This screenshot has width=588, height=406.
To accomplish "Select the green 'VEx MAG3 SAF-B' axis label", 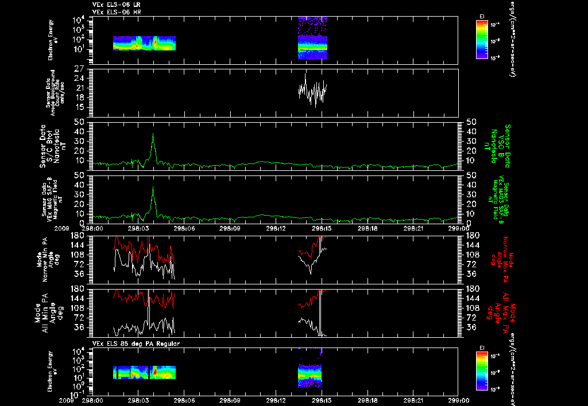I will (x=499, y=199).
